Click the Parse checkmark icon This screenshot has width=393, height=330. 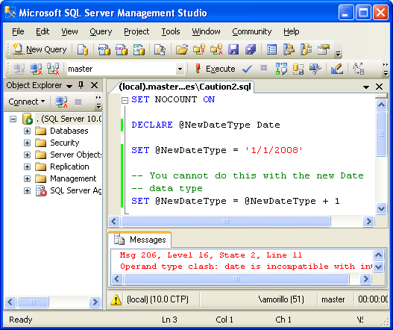pos(247,69)
